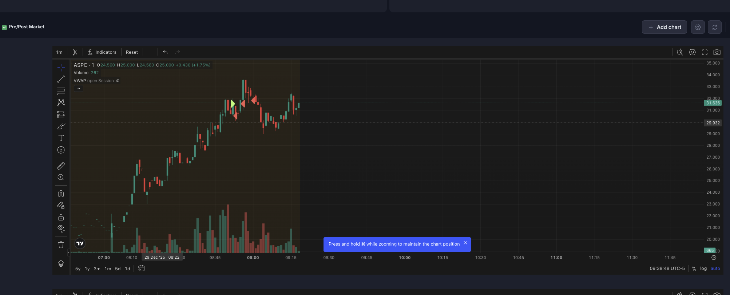Pick the ruler measure tool

click(x=61, y=166)
